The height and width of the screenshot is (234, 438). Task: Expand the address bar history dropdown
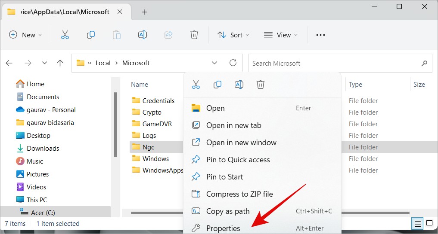[214, 63]
